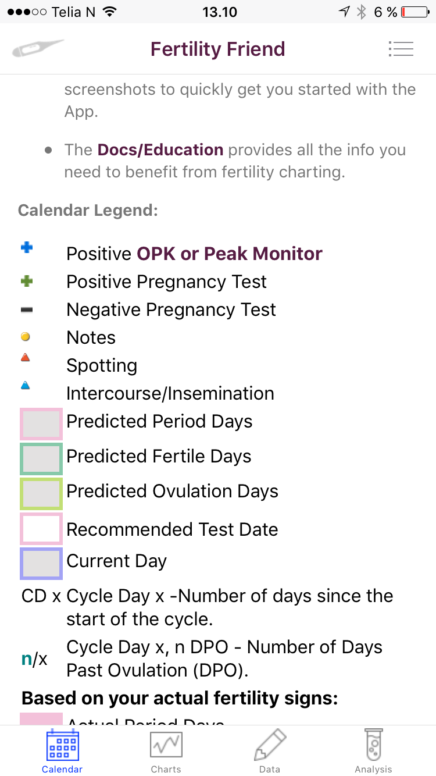Tap the green plus pregnancy test icon
Image resolution: width=436 pixels, height=776 pixels.
point(26,282)
